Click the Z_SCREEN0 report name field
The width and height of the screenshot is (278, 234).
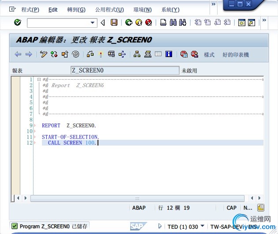125,70
